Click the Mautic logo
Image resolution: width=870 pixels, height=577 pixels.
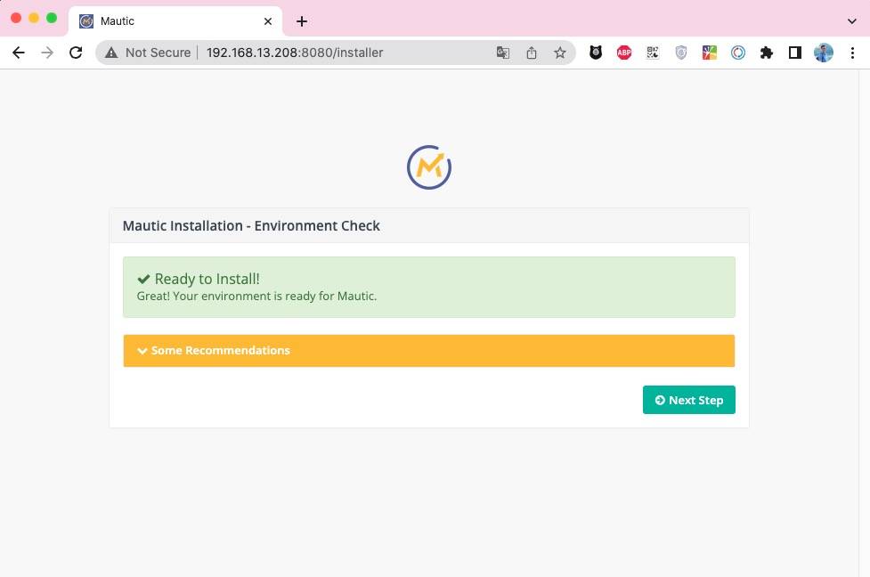point(429,167)
